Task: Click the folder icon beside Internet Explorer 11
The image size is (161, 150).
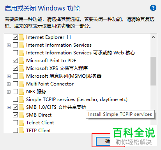Action: coord(21,37)
